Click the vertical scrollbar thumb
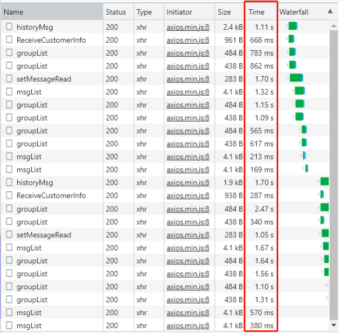 334,175
